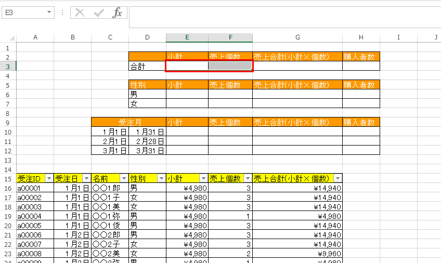Click the Enter checkmark icon in formula bar
441x263 pixels.
(x=98, y=12)
